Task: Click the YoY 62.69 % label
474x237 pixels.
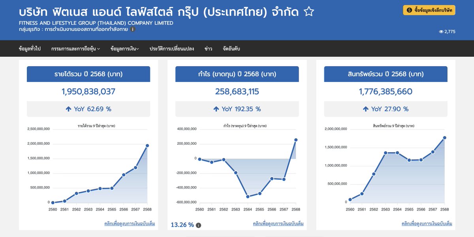Action: tap(92, 109)
